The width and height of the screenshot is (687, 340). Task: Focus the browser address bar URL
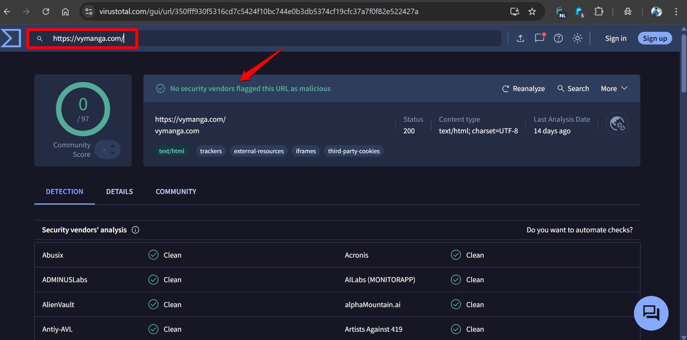coord(258,12)
